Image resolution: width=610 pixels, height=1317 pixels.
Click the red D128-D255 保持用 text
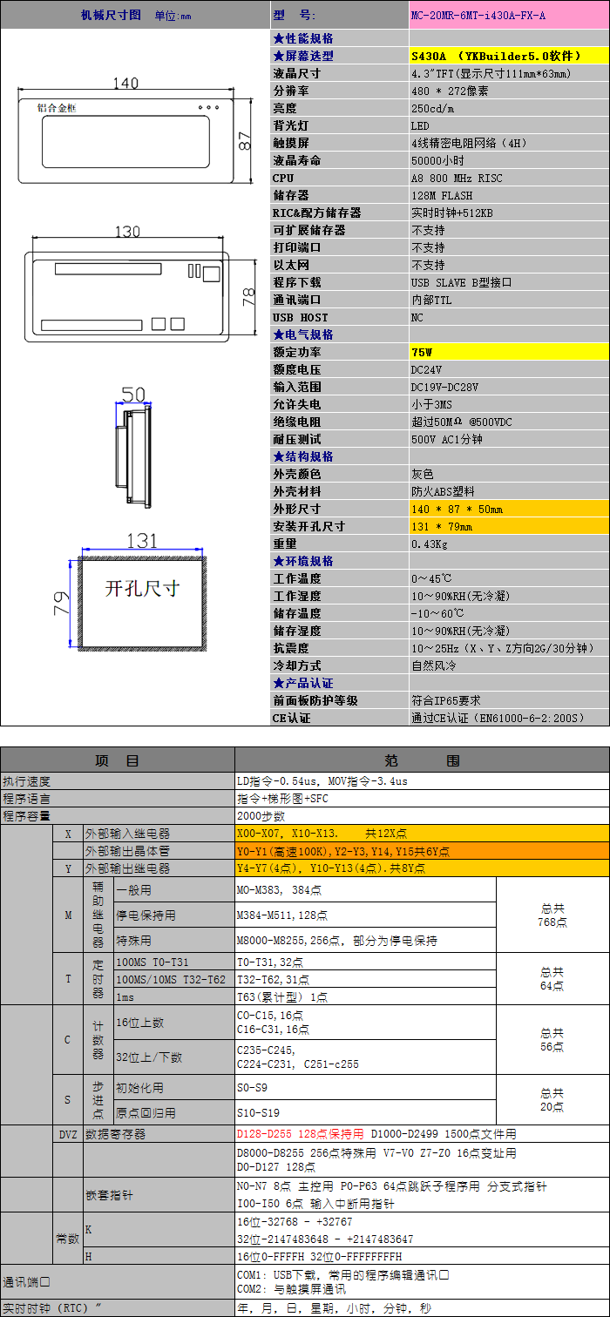pyautogui.click(x=301, y=1134)
